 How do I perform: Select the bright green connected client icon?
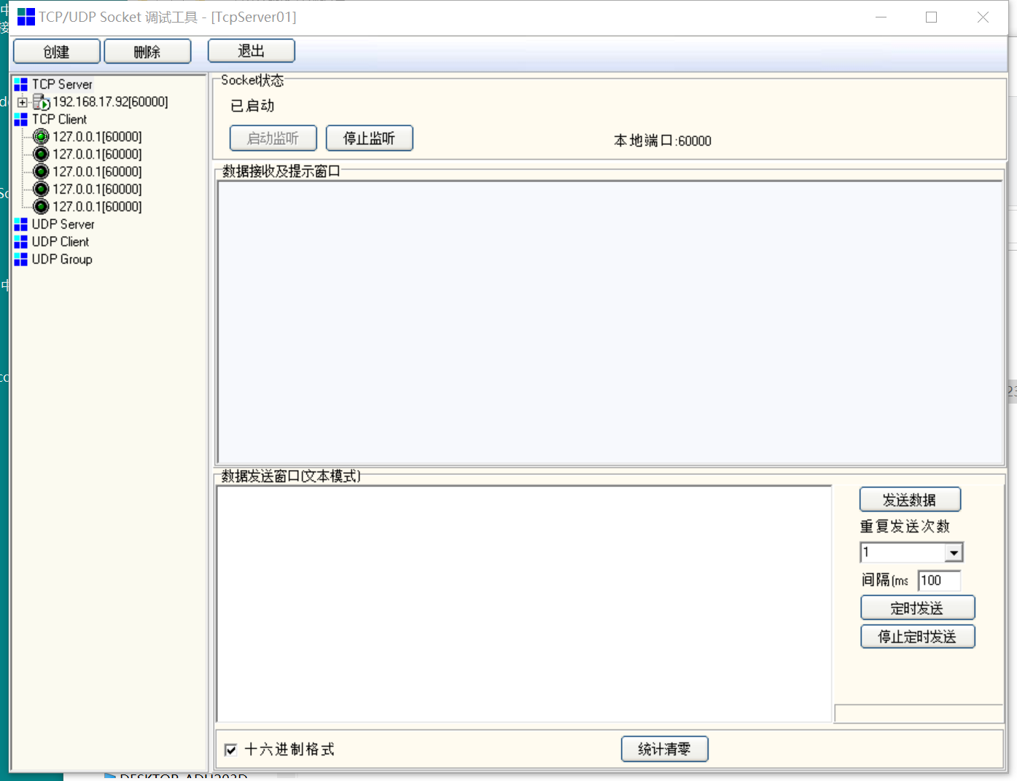coord(41,137)
